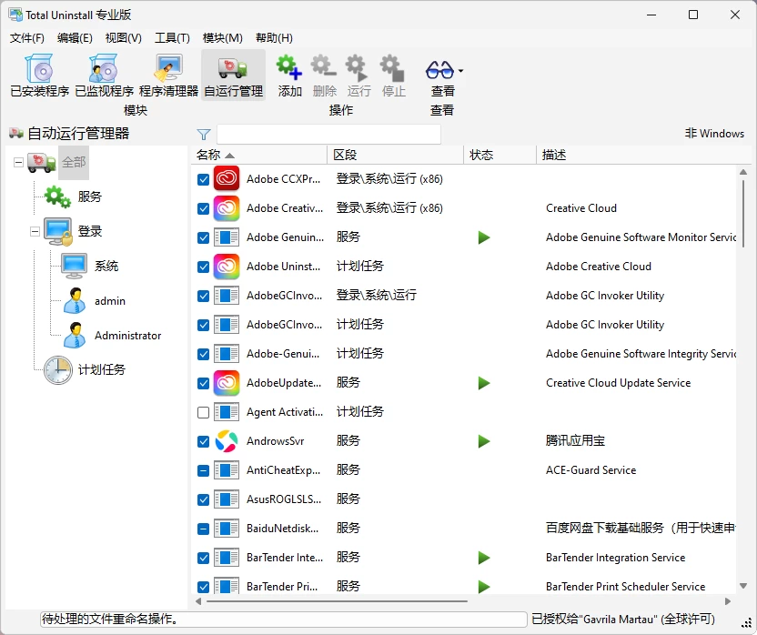Click the AdobeUpdate... Creative Cloud icon

[x=227, y=383]
